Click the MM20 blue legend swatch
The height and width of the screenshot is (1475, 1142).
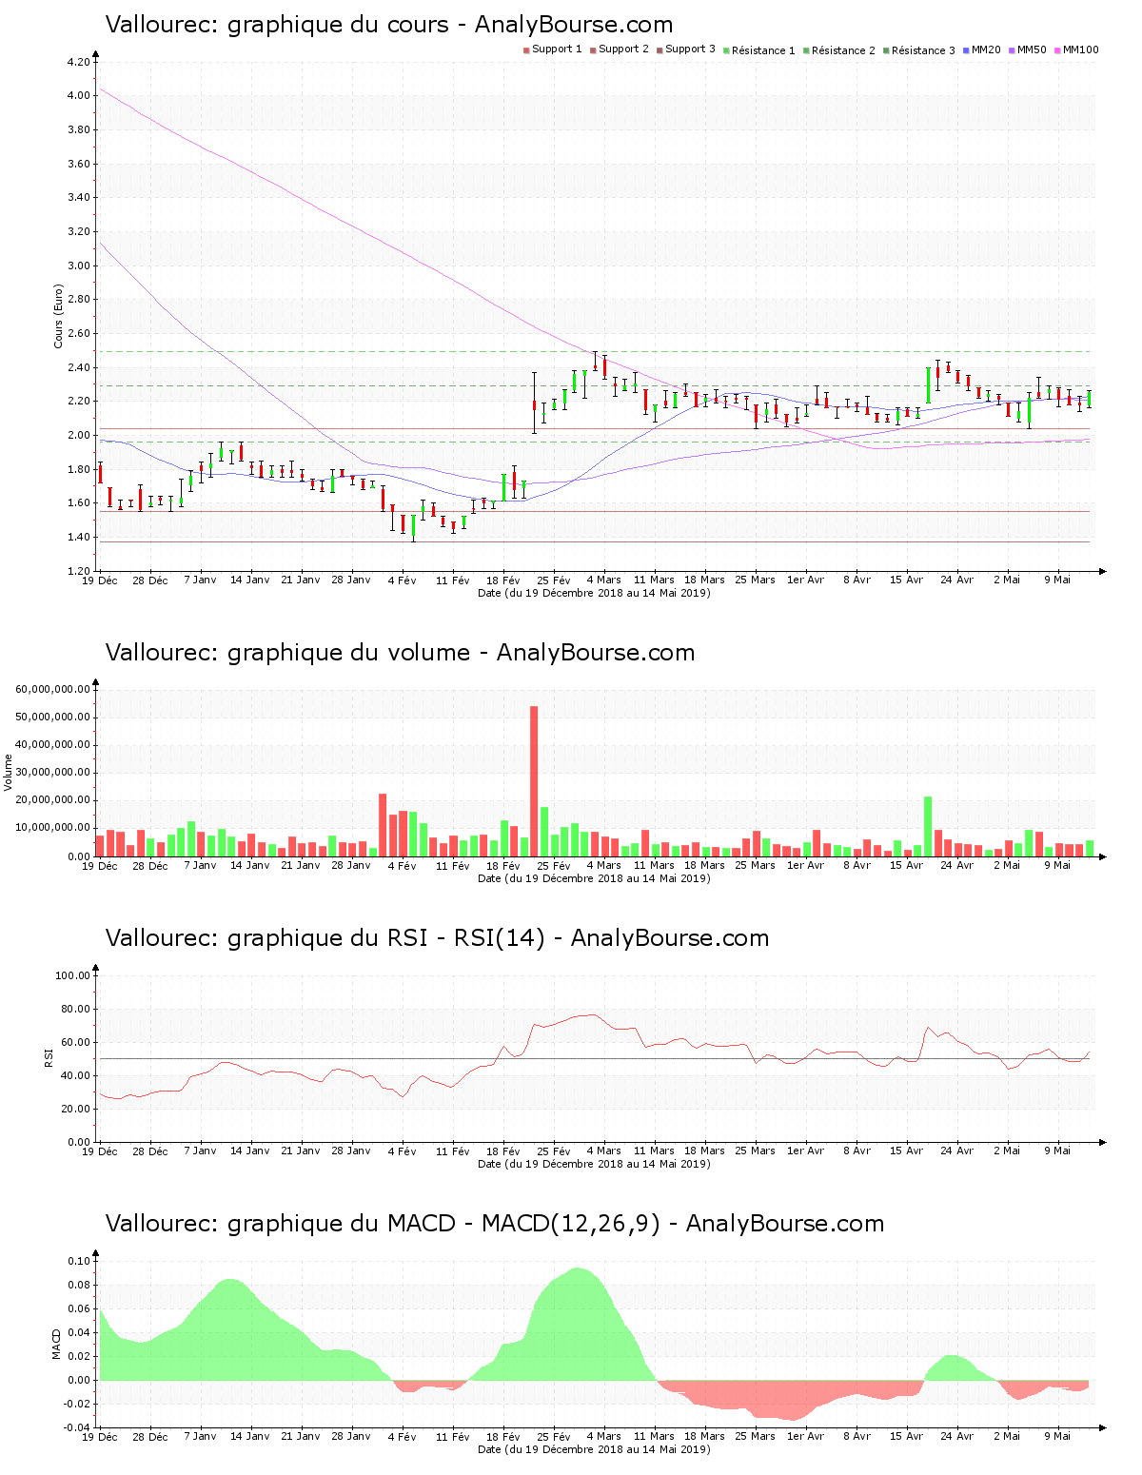[967, 49]
